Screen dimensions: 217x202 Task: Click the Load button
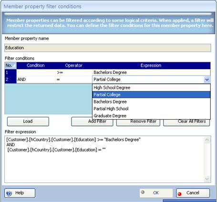coord(28,121)
